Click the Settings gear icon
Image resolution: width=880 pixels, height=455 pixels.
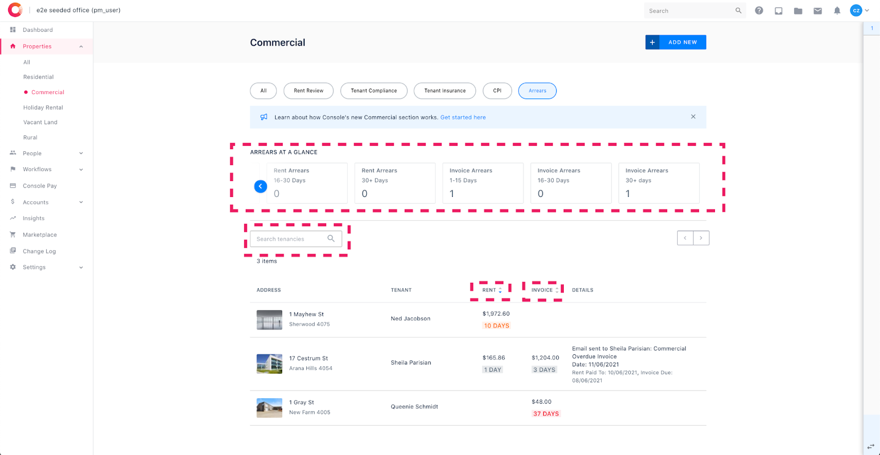(13, 267)
